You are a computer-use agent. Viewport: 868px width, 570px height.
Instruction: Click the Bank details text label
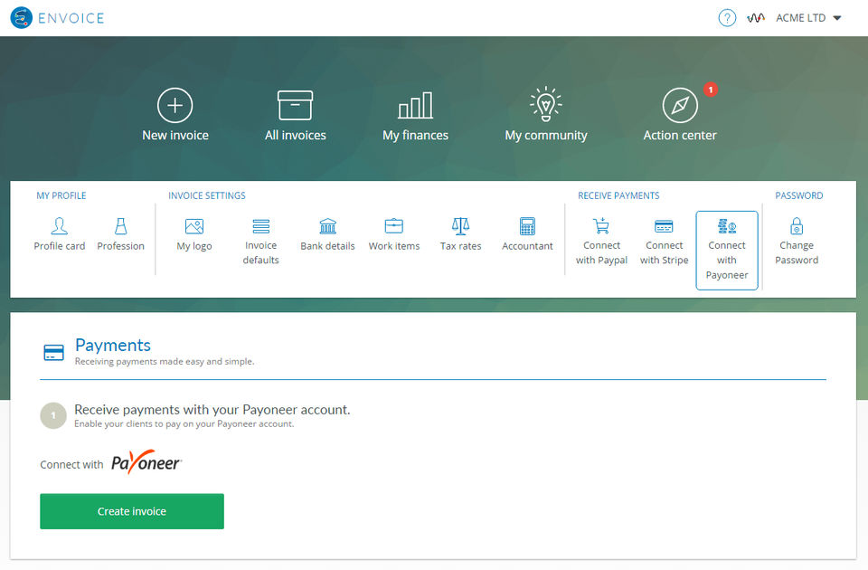327,246
